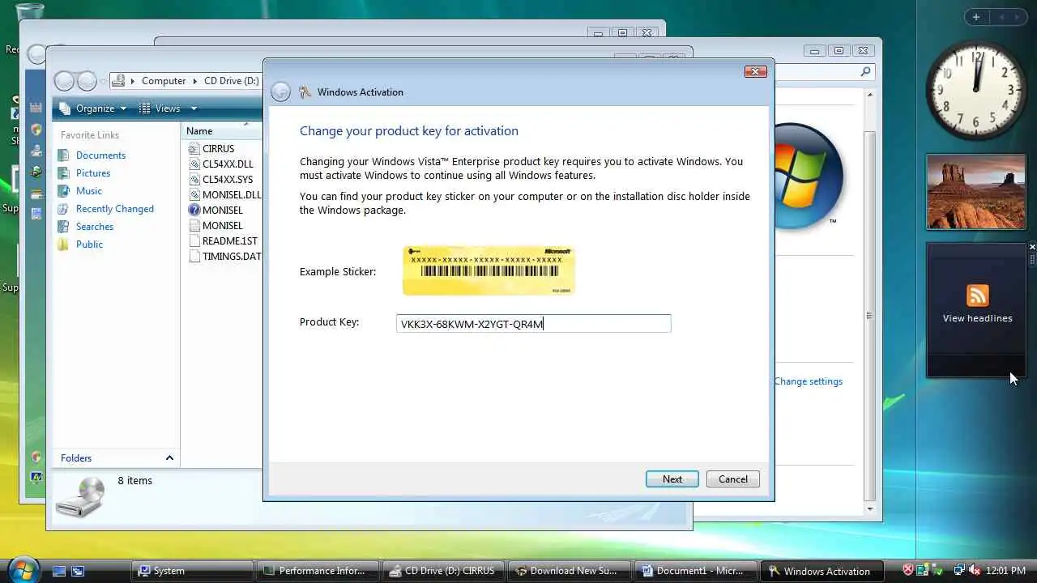The image size is (1037, 583).
Task: Click the example product key sticker image
Action: [489, 270]
